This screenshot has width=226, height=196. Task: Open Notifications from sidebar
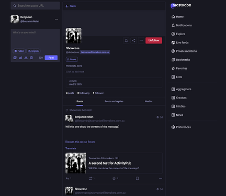182,25
